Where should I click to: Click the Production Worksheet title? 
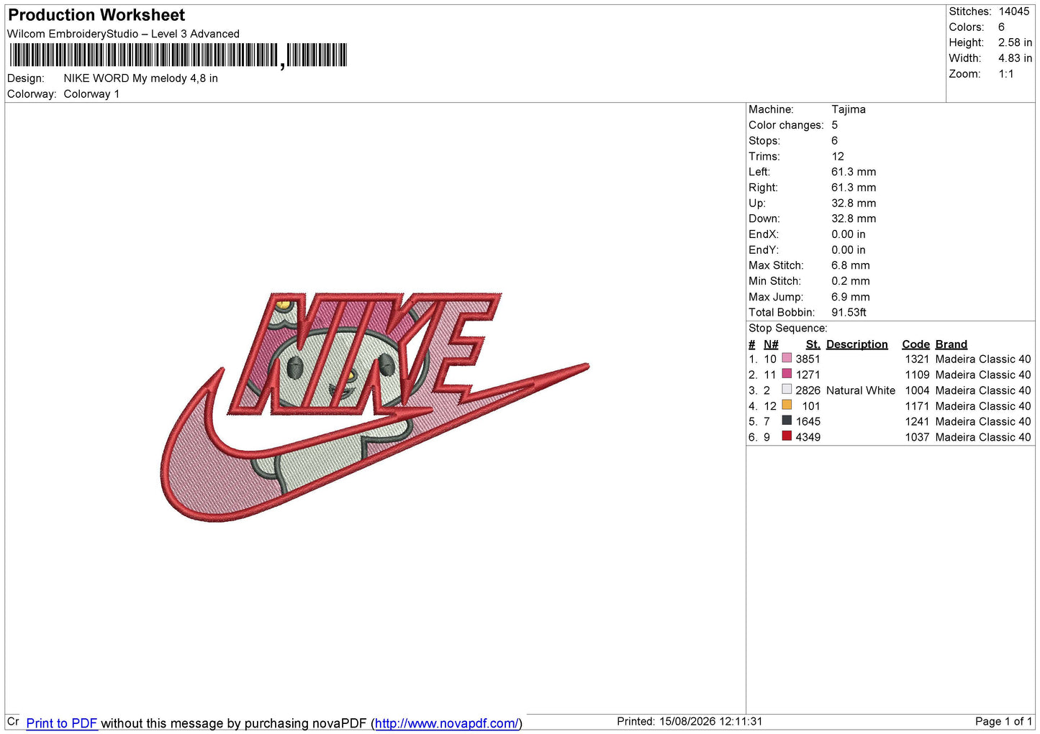click(96, 15)
